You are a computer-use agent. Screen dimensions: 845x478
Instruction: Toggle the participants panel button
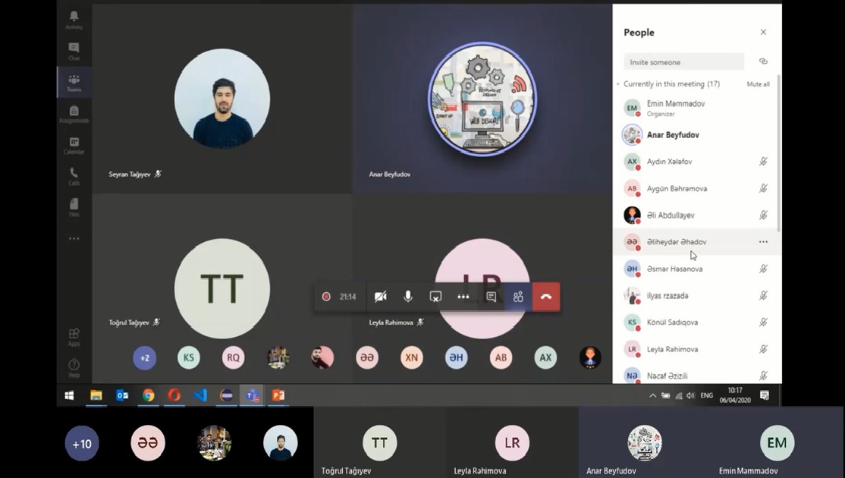(518, 297)
